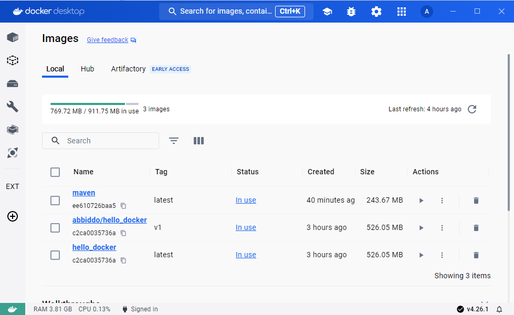Viewport: 514px width, 315px height.
Task: Click the disk usage progress bar
Action: point(95,104)
